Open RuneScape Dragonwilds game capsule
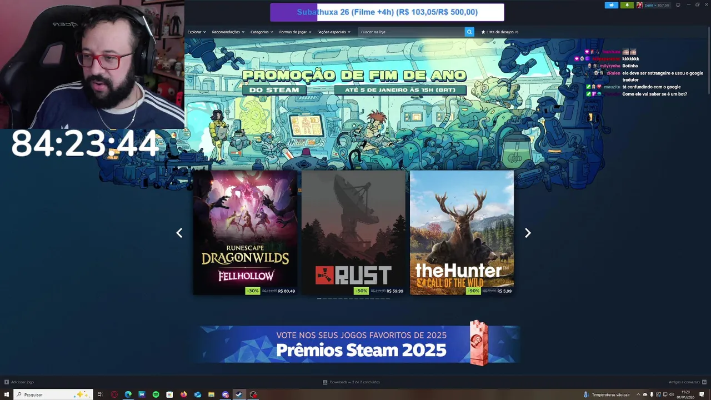This screenshot has height=400, width=711. pyautogui.click(x=245, y=232)
